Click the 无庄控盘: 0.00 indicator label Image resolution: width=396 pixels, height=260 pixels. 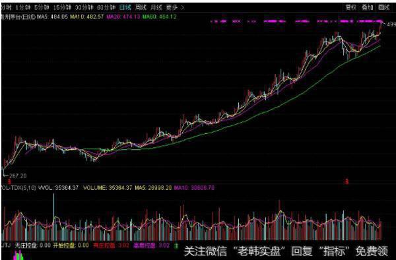(x=32, y=245)
